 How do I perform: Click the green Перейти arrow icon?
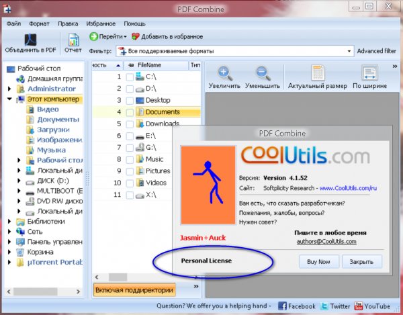point(94,36)
